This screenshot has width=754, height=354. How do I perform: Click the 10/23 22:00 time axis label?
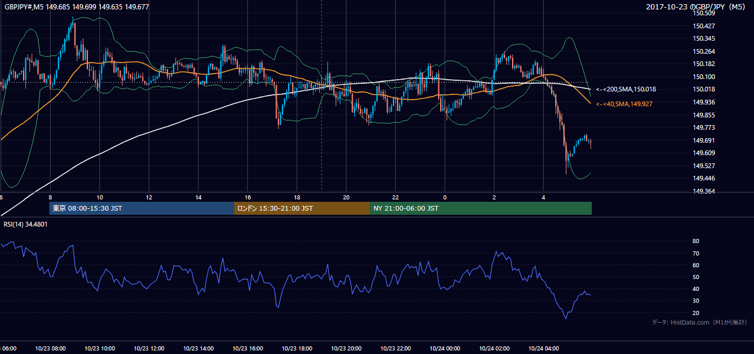(395, 349)
